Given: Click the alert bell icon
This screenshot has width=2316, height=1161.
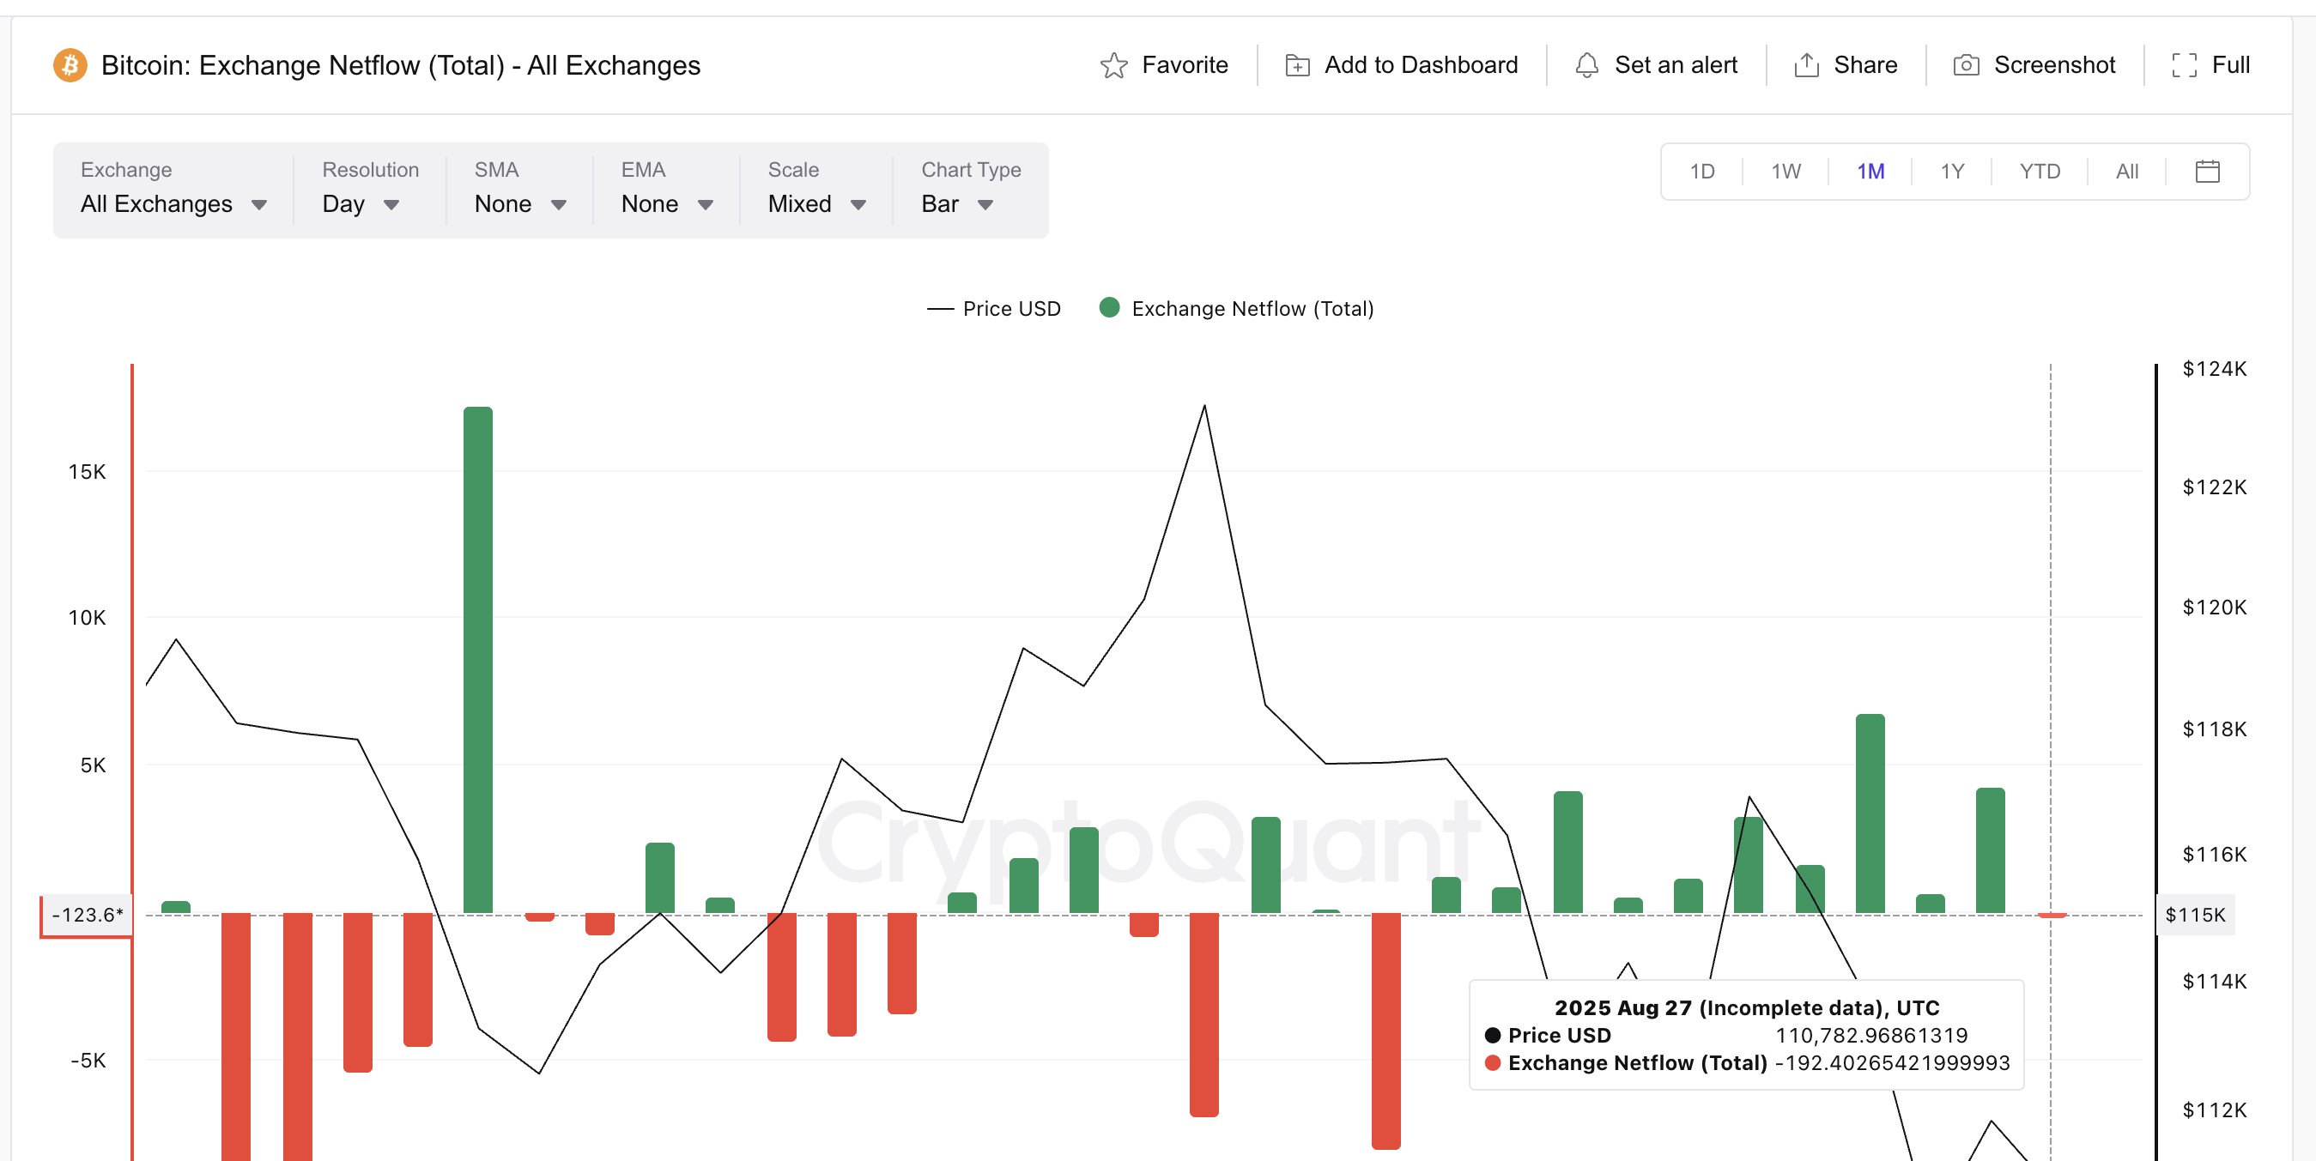Looking at the screenshot, I should click(x=1587, y=64).
